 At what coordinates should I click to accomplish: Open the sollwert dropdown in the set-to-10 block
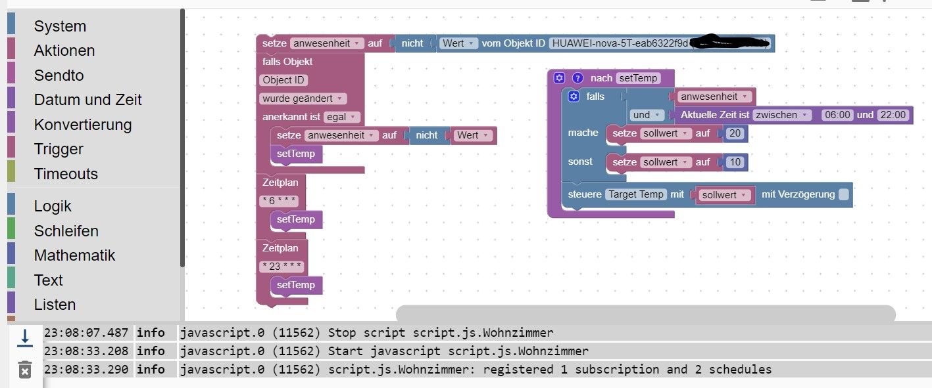coord(667,162)
